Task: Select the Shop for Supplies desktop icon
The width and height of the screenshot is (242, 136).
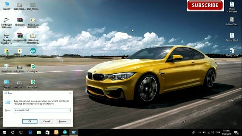Action: pyautogui.click(x=6, y=39)
